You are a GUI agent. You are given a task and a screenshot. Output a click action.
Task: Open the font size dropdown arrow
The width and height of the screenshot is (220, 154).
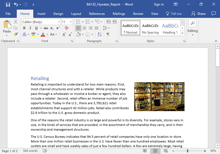[71, 22]
